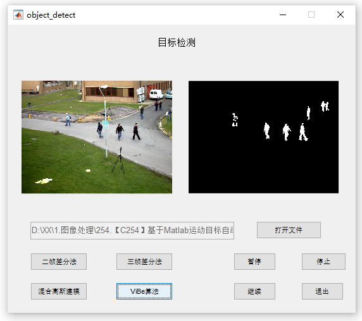Start the ViBe算法 detection
The image size is (362, 321).
click(x=144, y=291)
